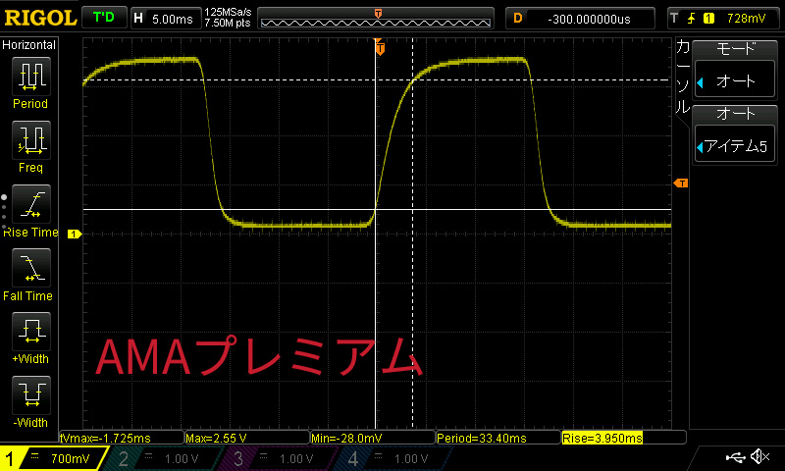
Task: Click the 125MSa/s sample rate readout
Action: point(228,12)
